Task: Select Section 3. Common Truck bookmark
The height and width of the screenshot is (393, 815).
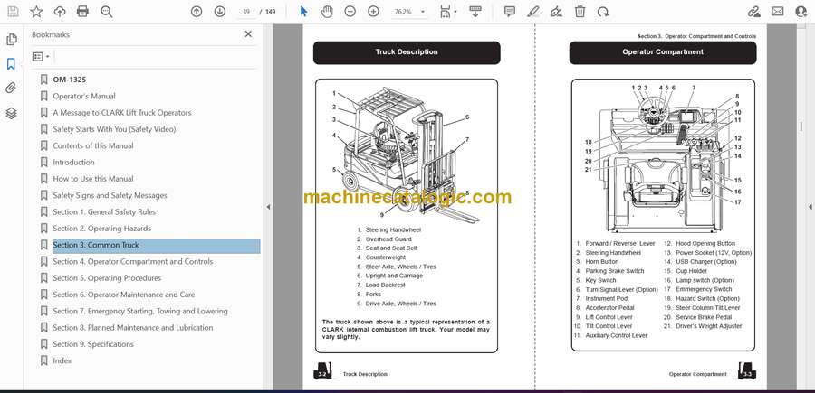Action: pyautogui.click(x=157, y=245)
